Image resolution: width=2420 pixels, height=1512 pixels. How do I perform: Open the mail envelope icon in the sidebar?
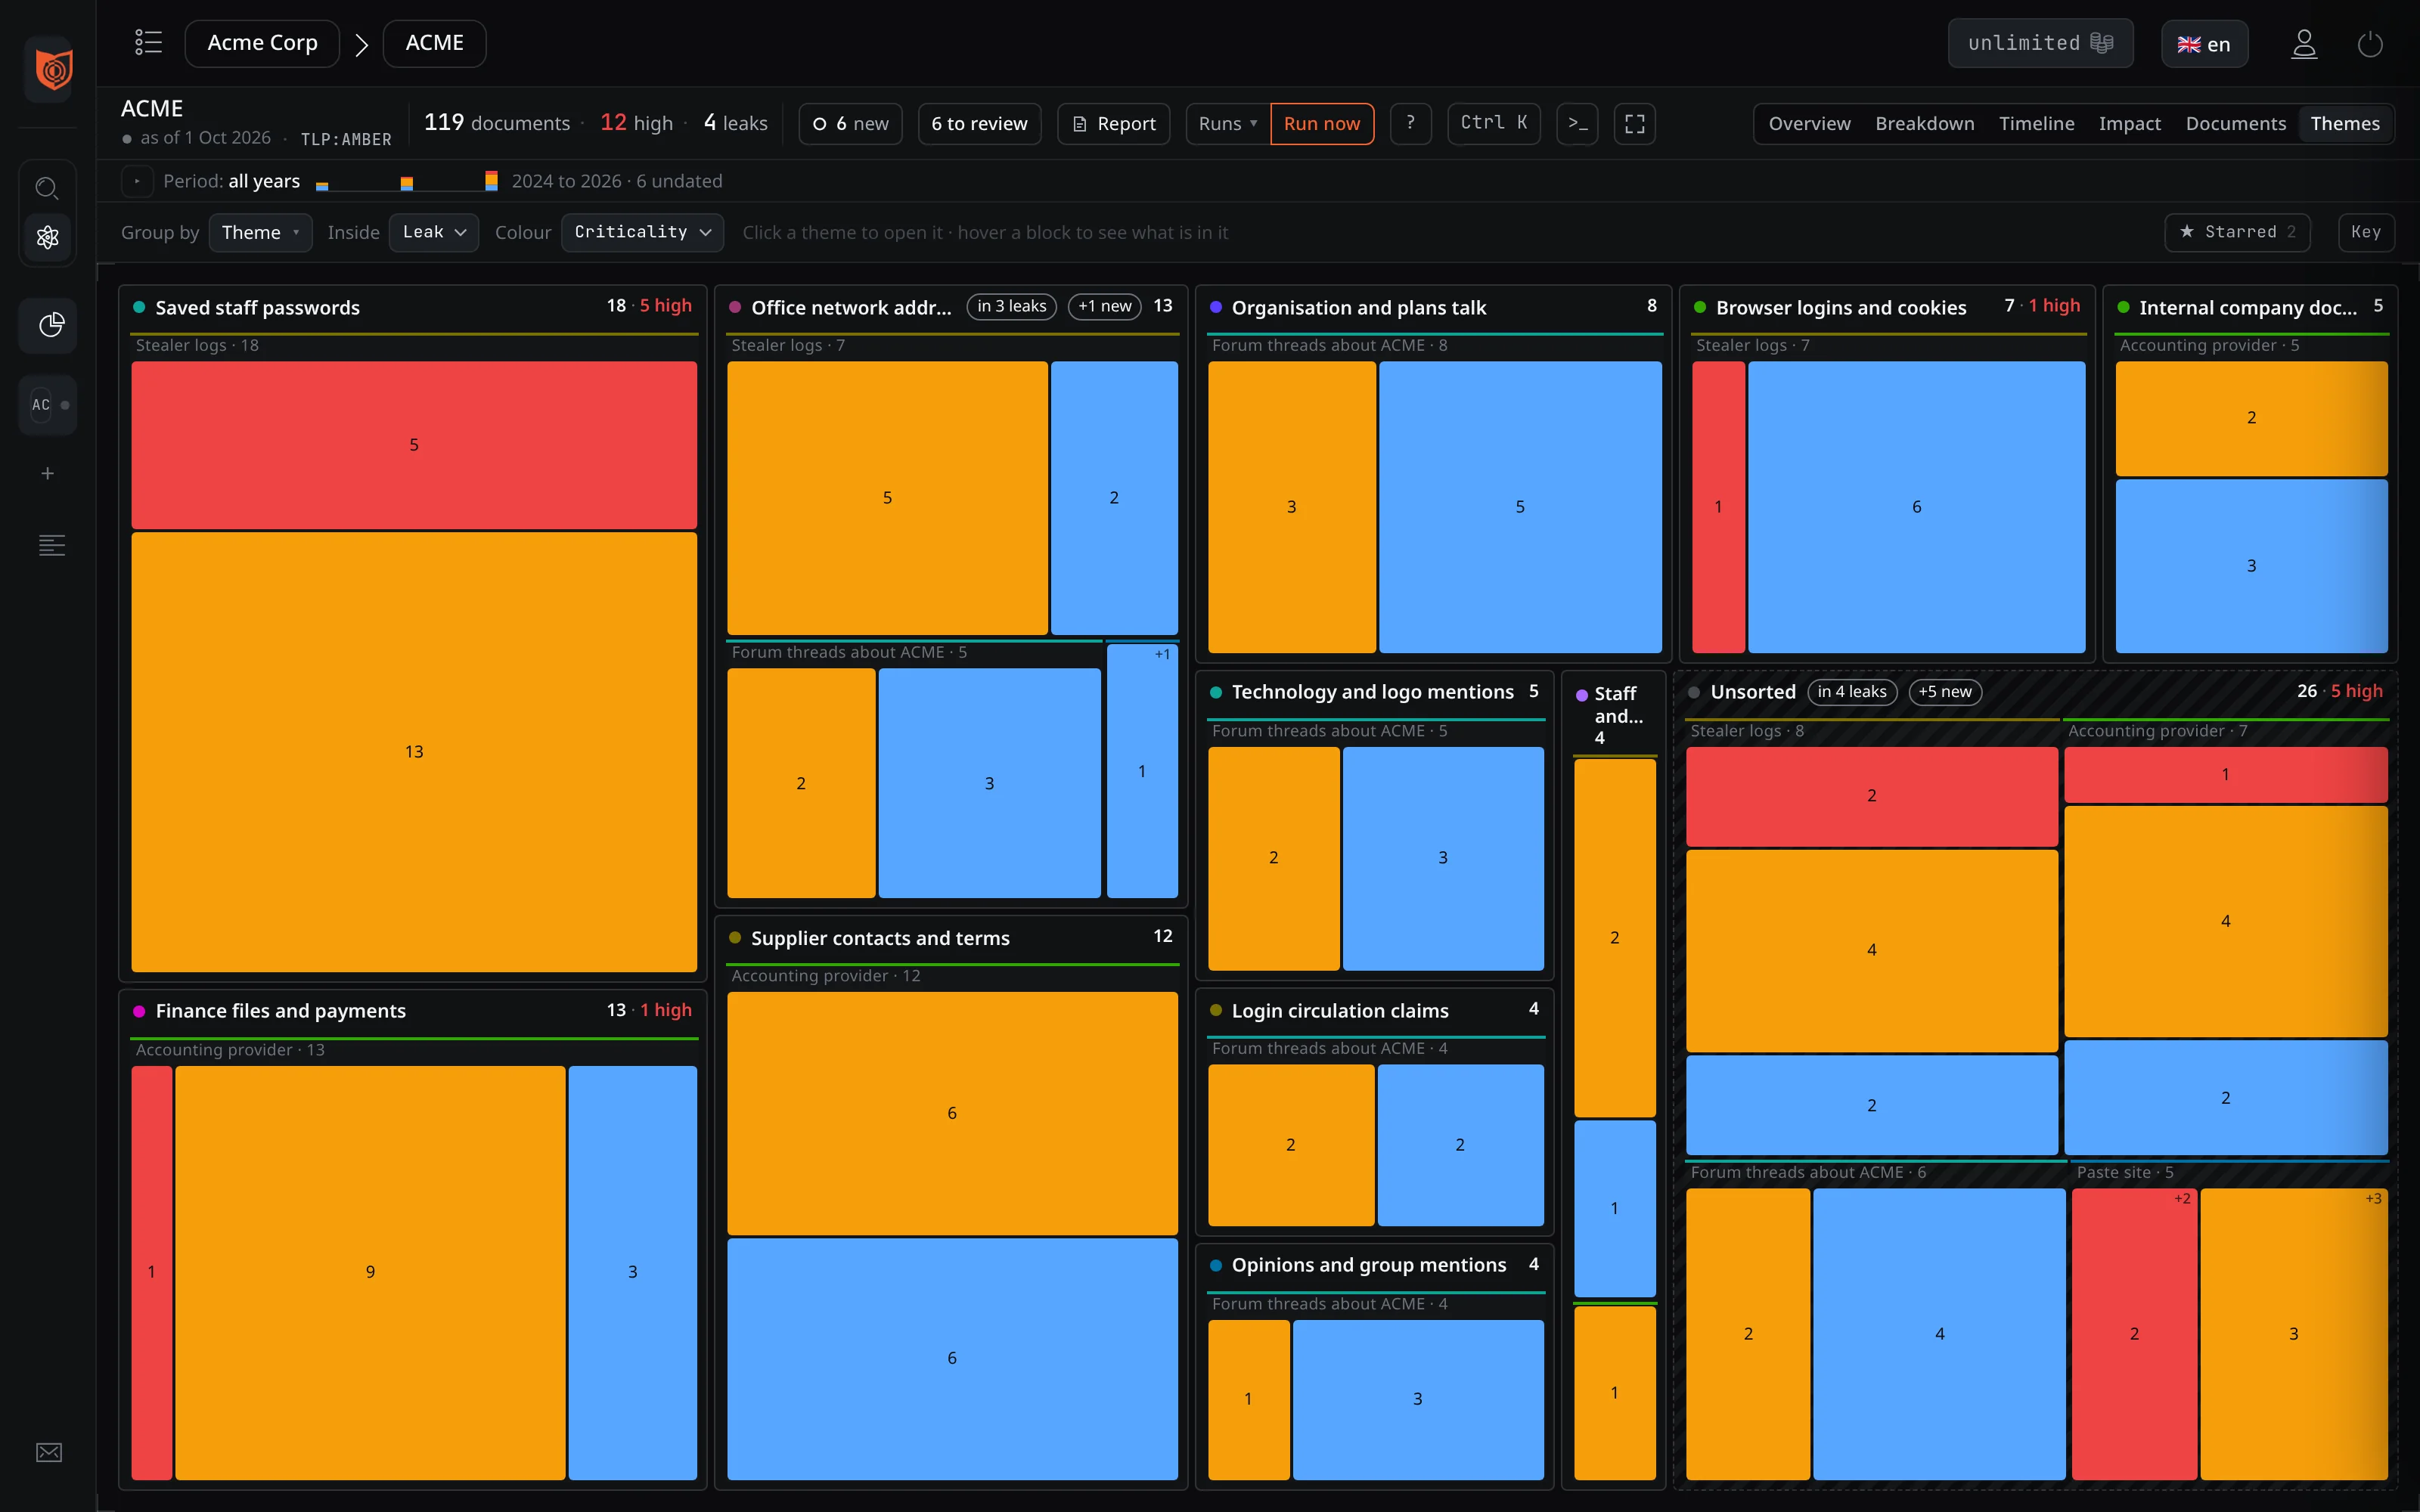tap(49, 1452)
